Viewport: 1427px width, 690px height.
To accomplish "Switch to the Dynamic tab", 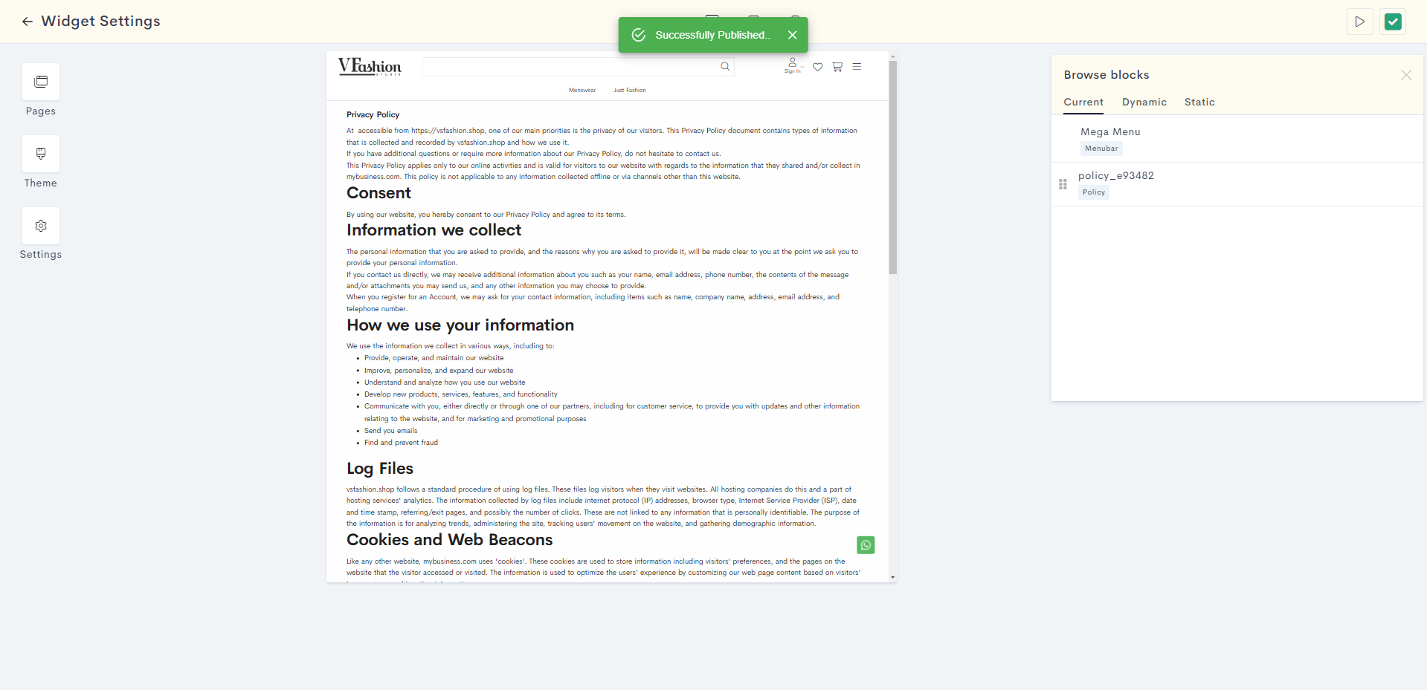I will click(x=1144, y=102).
